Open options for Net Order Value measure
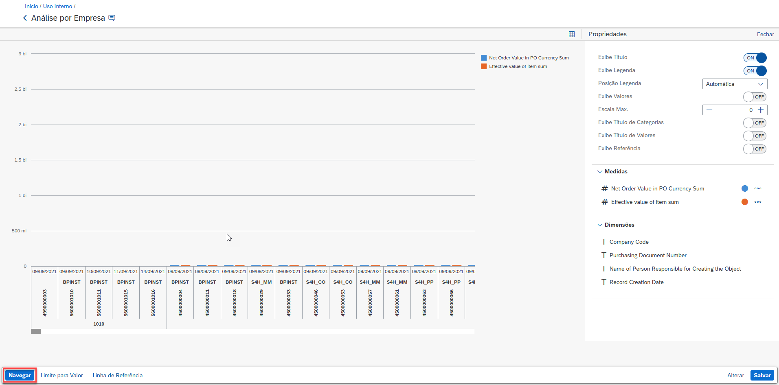779x385 pixels. coord(757,188)
